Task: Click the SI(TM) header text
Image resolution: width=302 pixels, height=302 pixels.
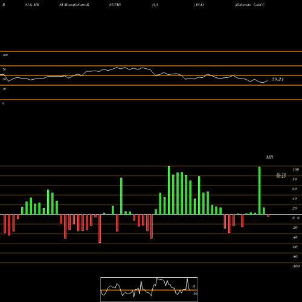Action: point(115,5)
